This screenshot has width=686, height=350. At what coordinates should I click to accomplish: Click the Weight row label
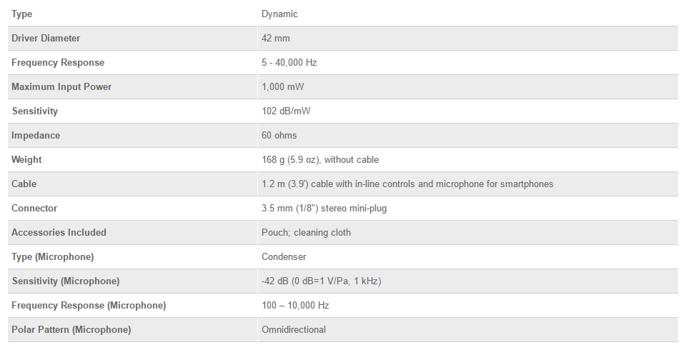point(26,160)
